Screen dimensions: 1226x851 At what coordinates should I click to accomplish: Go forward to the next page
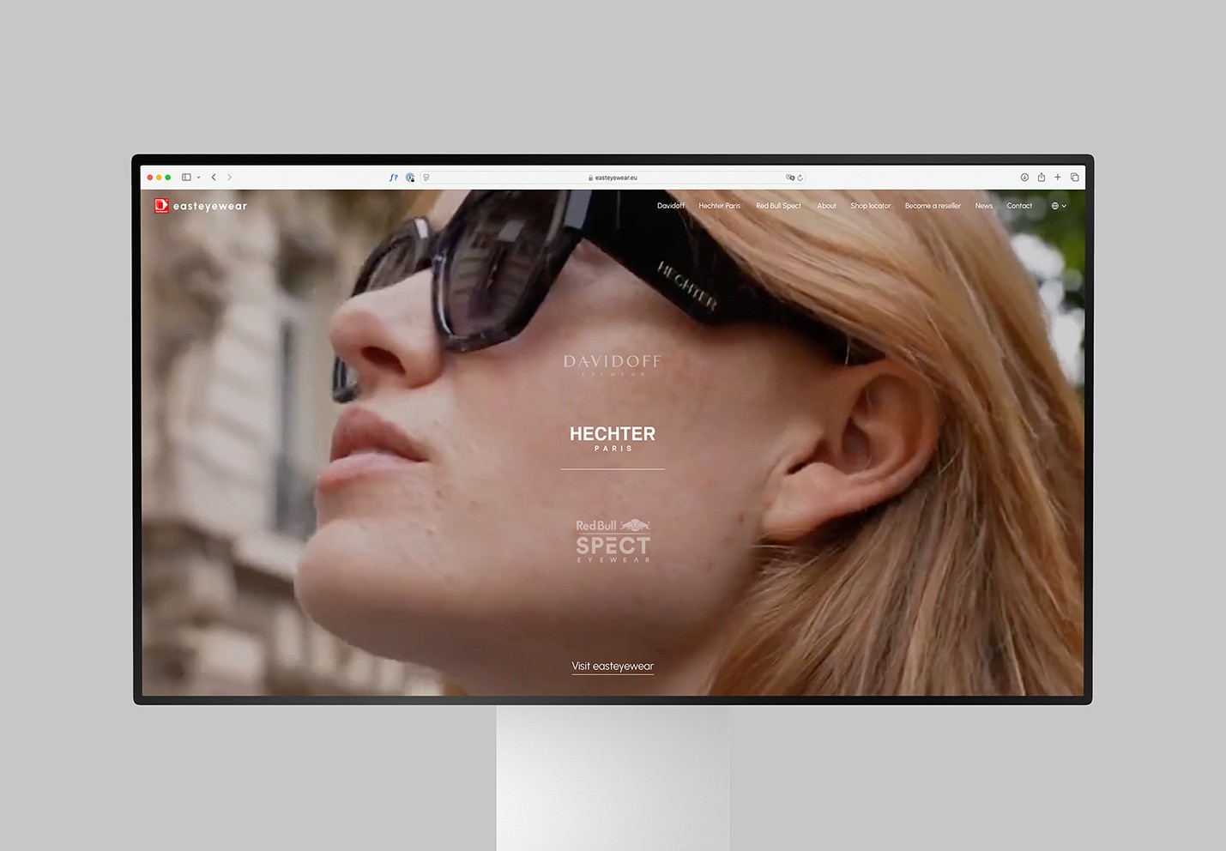[229, 178]
